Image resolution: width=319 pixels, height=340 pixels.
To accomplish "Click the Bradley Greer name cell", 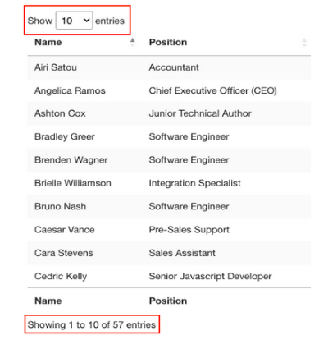I will (x=65, y=136).
